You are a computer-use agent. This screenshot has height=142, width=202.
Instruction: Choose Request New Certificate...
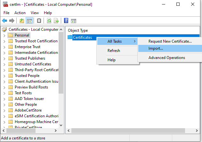pyautogui.click(x=170, y=41)
